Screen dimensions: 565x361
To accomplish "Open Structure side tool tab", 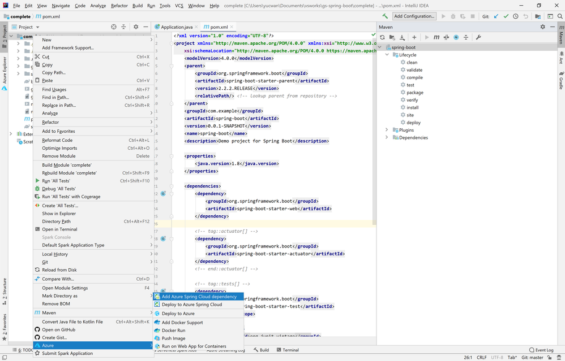I will point(5,292).
